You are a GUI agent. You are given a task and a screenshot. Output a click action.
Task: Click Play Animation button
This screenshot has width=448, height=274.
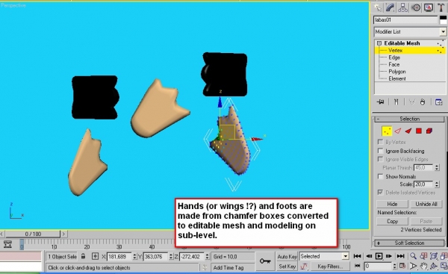[x=379, y=256]
